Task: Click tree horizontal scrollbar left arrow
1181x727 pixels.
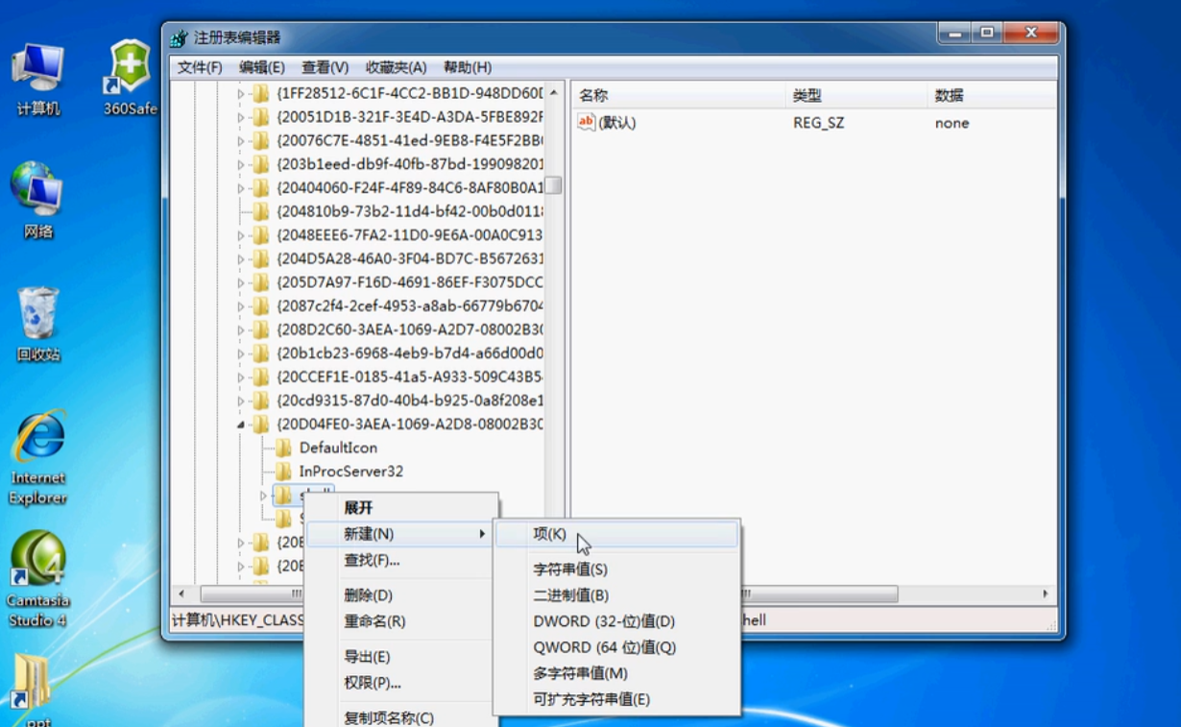Action: tap(181, 594)
